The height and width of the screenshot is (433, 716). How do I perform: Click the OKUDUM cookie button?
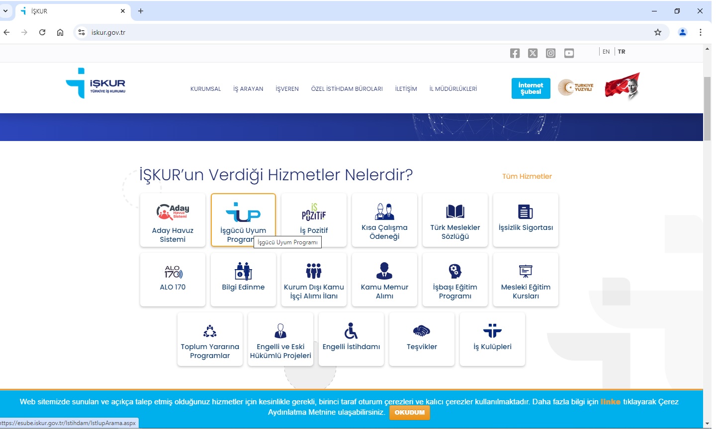(x=410, y=413)
